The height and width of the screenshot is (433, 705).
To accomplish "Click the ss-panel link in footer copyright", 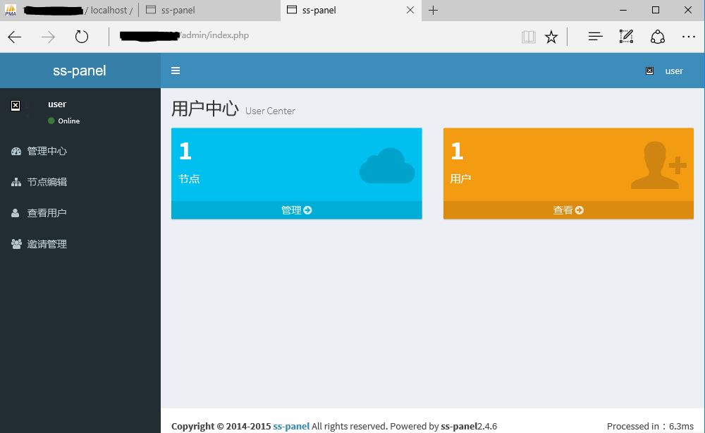I will point(291,426).
